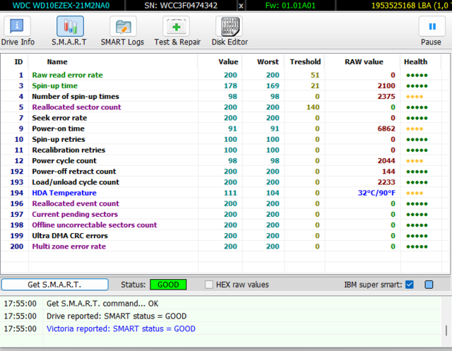Untick the IBM super smart checkbox
Screen dimensions: 452x351
[410, 285]
